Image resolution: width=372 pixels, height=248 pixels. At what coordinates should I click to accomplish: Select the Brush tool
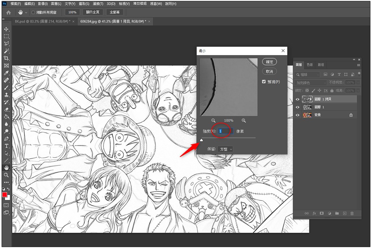click(6, 87)
